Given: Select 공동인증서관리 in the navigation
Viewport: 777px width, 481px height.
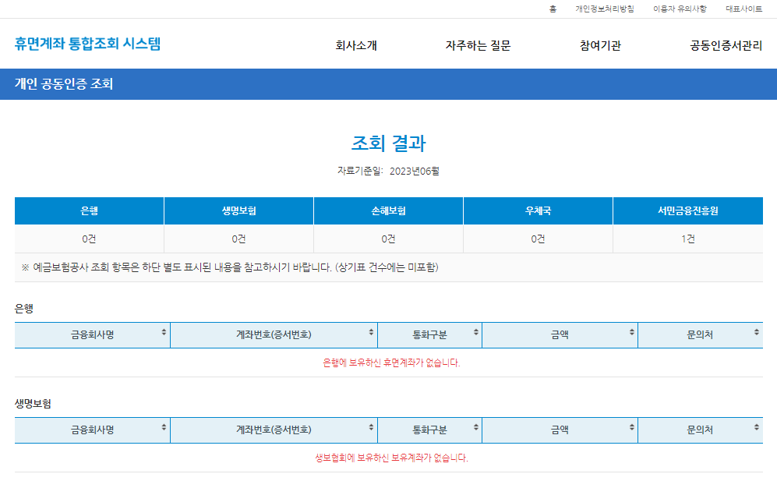Looking at the screenshot, I should point(726,46).
